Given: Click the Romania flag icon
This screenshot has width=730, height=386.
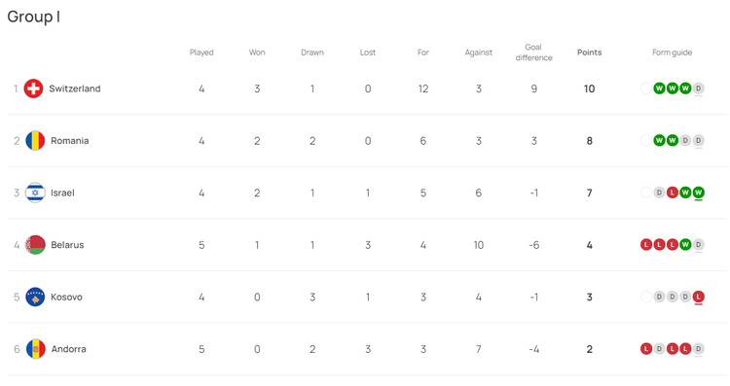Looking at the screenshot, I should click(35, 140).
